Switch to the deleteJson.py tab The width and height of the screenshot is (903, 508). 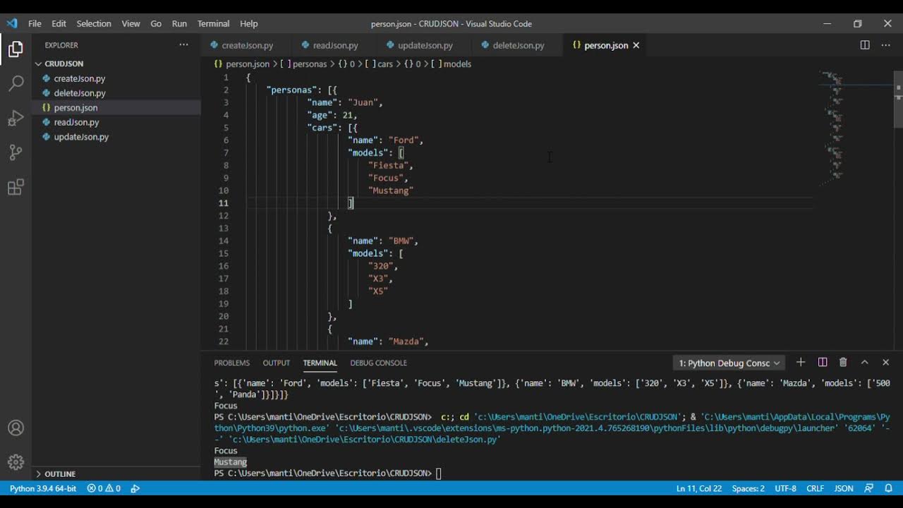[519, 45]
